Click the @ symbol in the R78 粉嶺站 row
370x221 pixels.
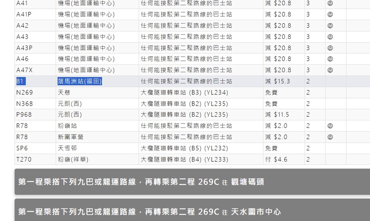click(x=330, y=126)
